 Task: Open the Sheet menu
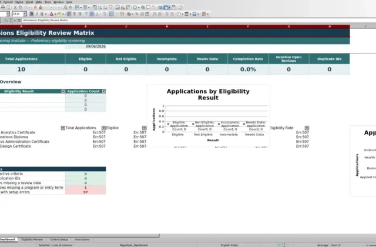click(x=29, y=2)
